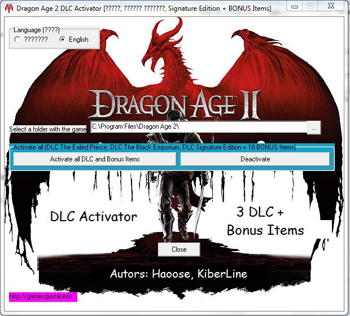Open folder browser with the ... button

point(314,128)
